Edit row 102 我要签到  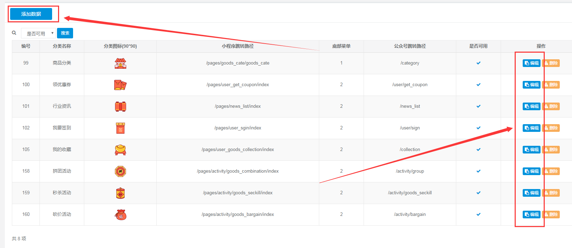(x=531, y=128)
